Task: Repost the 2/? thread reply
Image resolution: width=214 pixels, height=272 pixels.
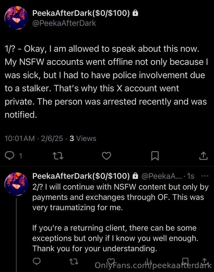Action: click(x=74, y=261)
